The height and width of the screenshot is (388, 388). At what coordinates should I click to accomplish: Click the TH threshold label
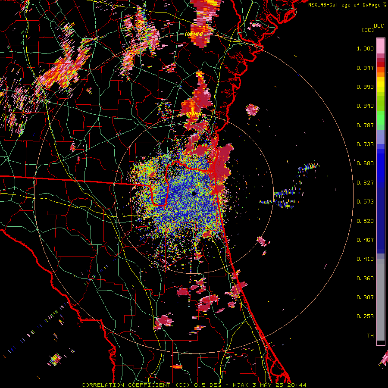[x=370, y=336]
